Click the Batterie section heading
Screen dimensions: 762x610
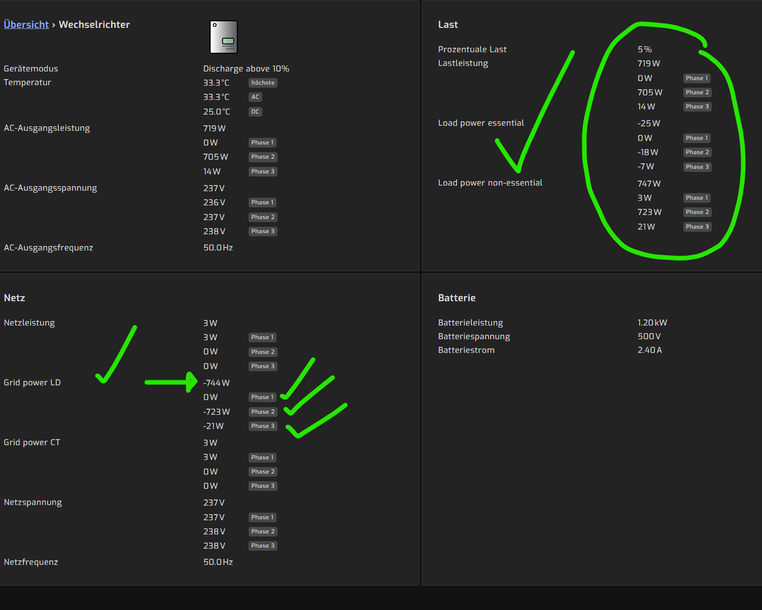click(x=457, y=298)
